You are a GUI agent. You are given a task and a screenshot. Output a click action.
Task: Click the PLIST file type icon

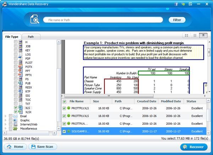(21, 62)
